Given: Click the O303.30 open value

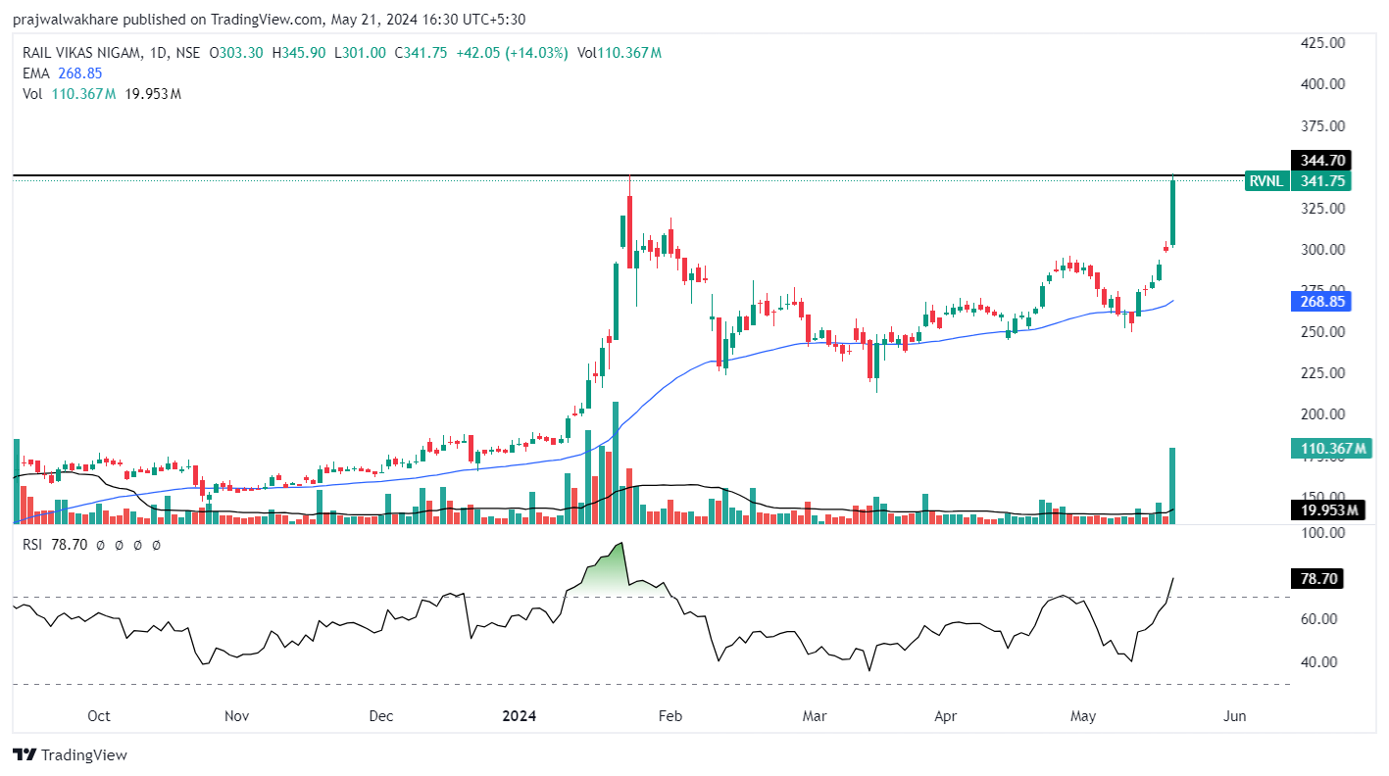Looking at the screenshot, I should (x=236, y=53).
